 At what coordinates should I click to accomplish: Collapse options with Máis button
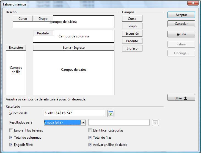(181, 98)
